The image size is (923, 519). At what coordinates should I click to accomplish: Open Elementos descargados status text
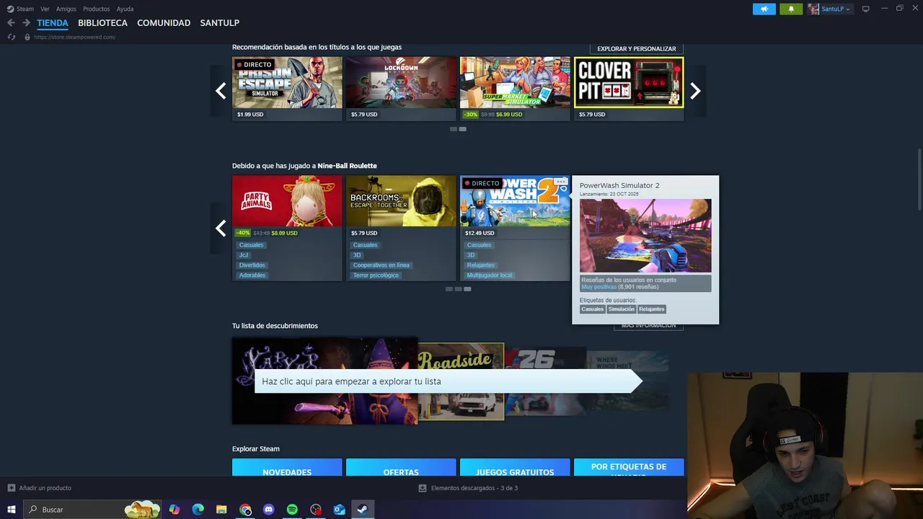[x=474, y=488]
